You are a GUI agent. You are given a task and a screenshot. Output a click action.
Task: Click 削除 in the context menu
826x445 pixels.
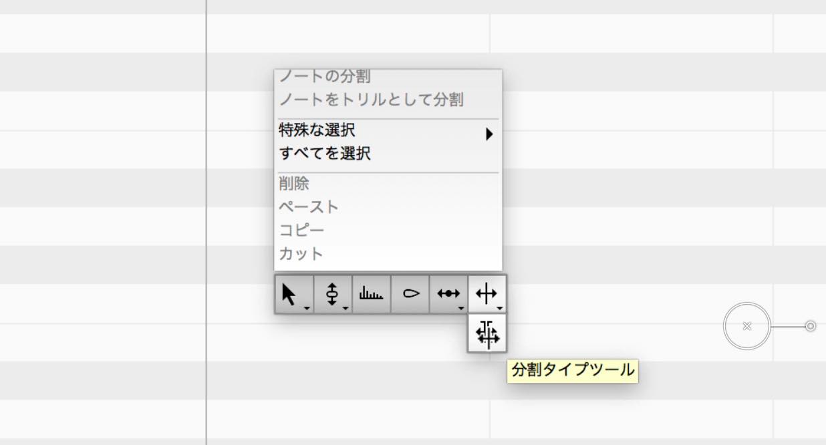click(x=388, y=184)
